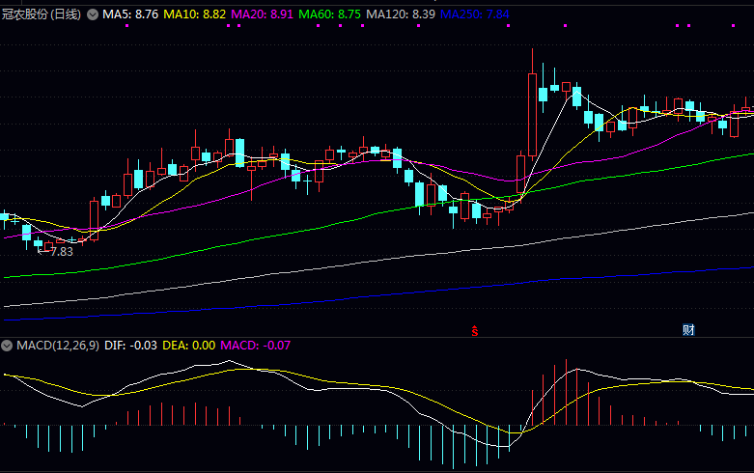Click the yellow DEA value label

pos(188,345)
